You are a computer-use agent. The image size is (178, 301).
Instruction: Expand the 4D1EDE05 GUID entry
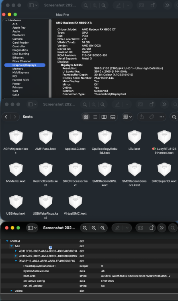(x=16, y=251)
